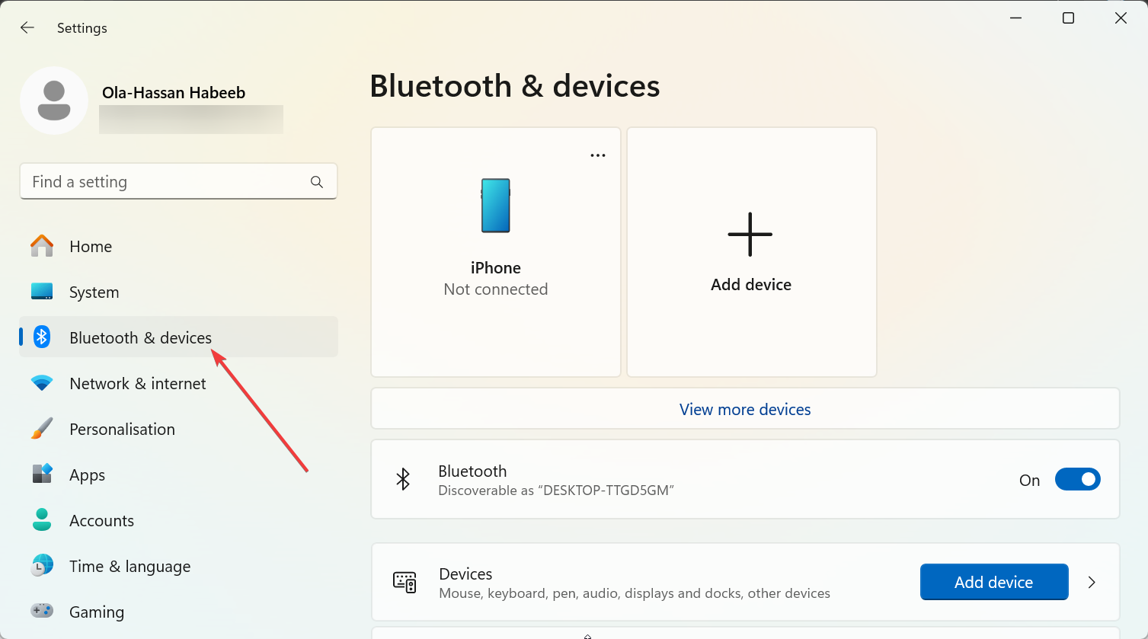1148x639 pixels.
Task: Click the Home house icon
Action: pos(42,246)
